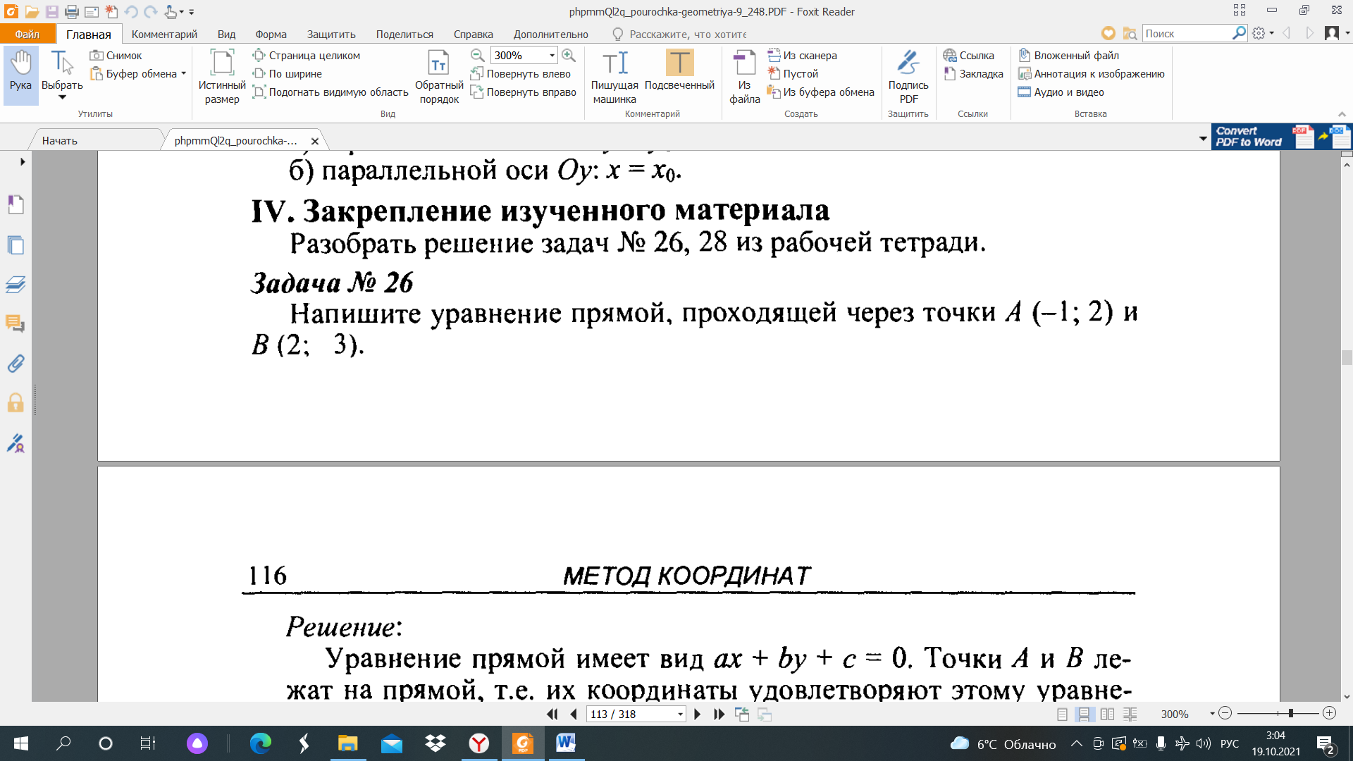Screen dimensions: 1353x761
Task: Click the zoom slider handle
Action: pyautogui.click(x=1290, y=713)
